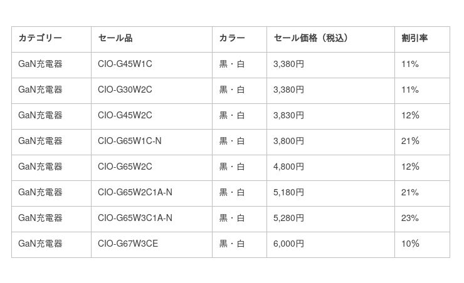Select the CIO-G65W3C1A-N product cell
The image size is (464, 283).
pos(135,219)
